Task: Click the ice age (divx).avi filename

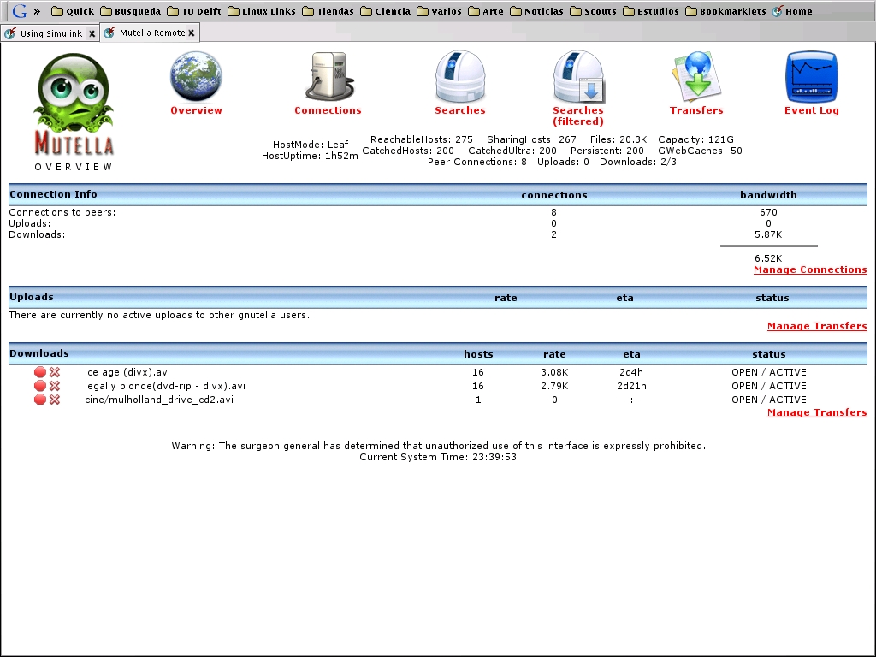Action: coord(127,373)
